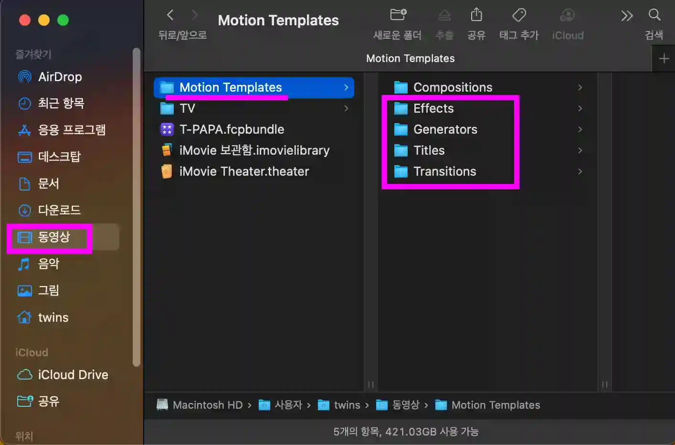Open T-PAPA.fcpbundle in the file list
The height and width of the screenshot is (445, 675).
(x=232, y=129)
